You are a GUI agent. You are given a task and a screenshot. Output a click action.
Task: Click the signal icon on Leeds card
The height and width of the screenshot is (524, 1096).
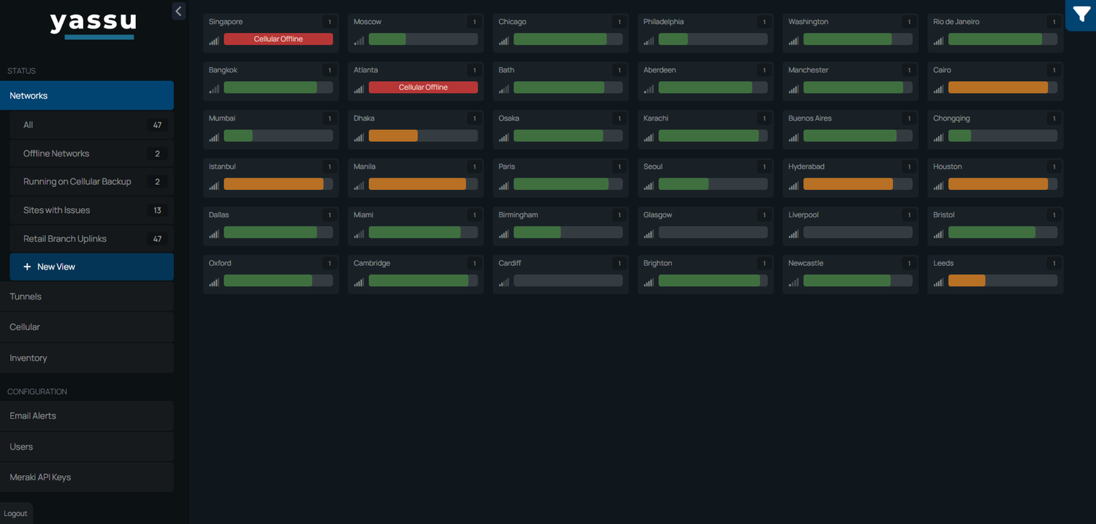pos(938,281)
